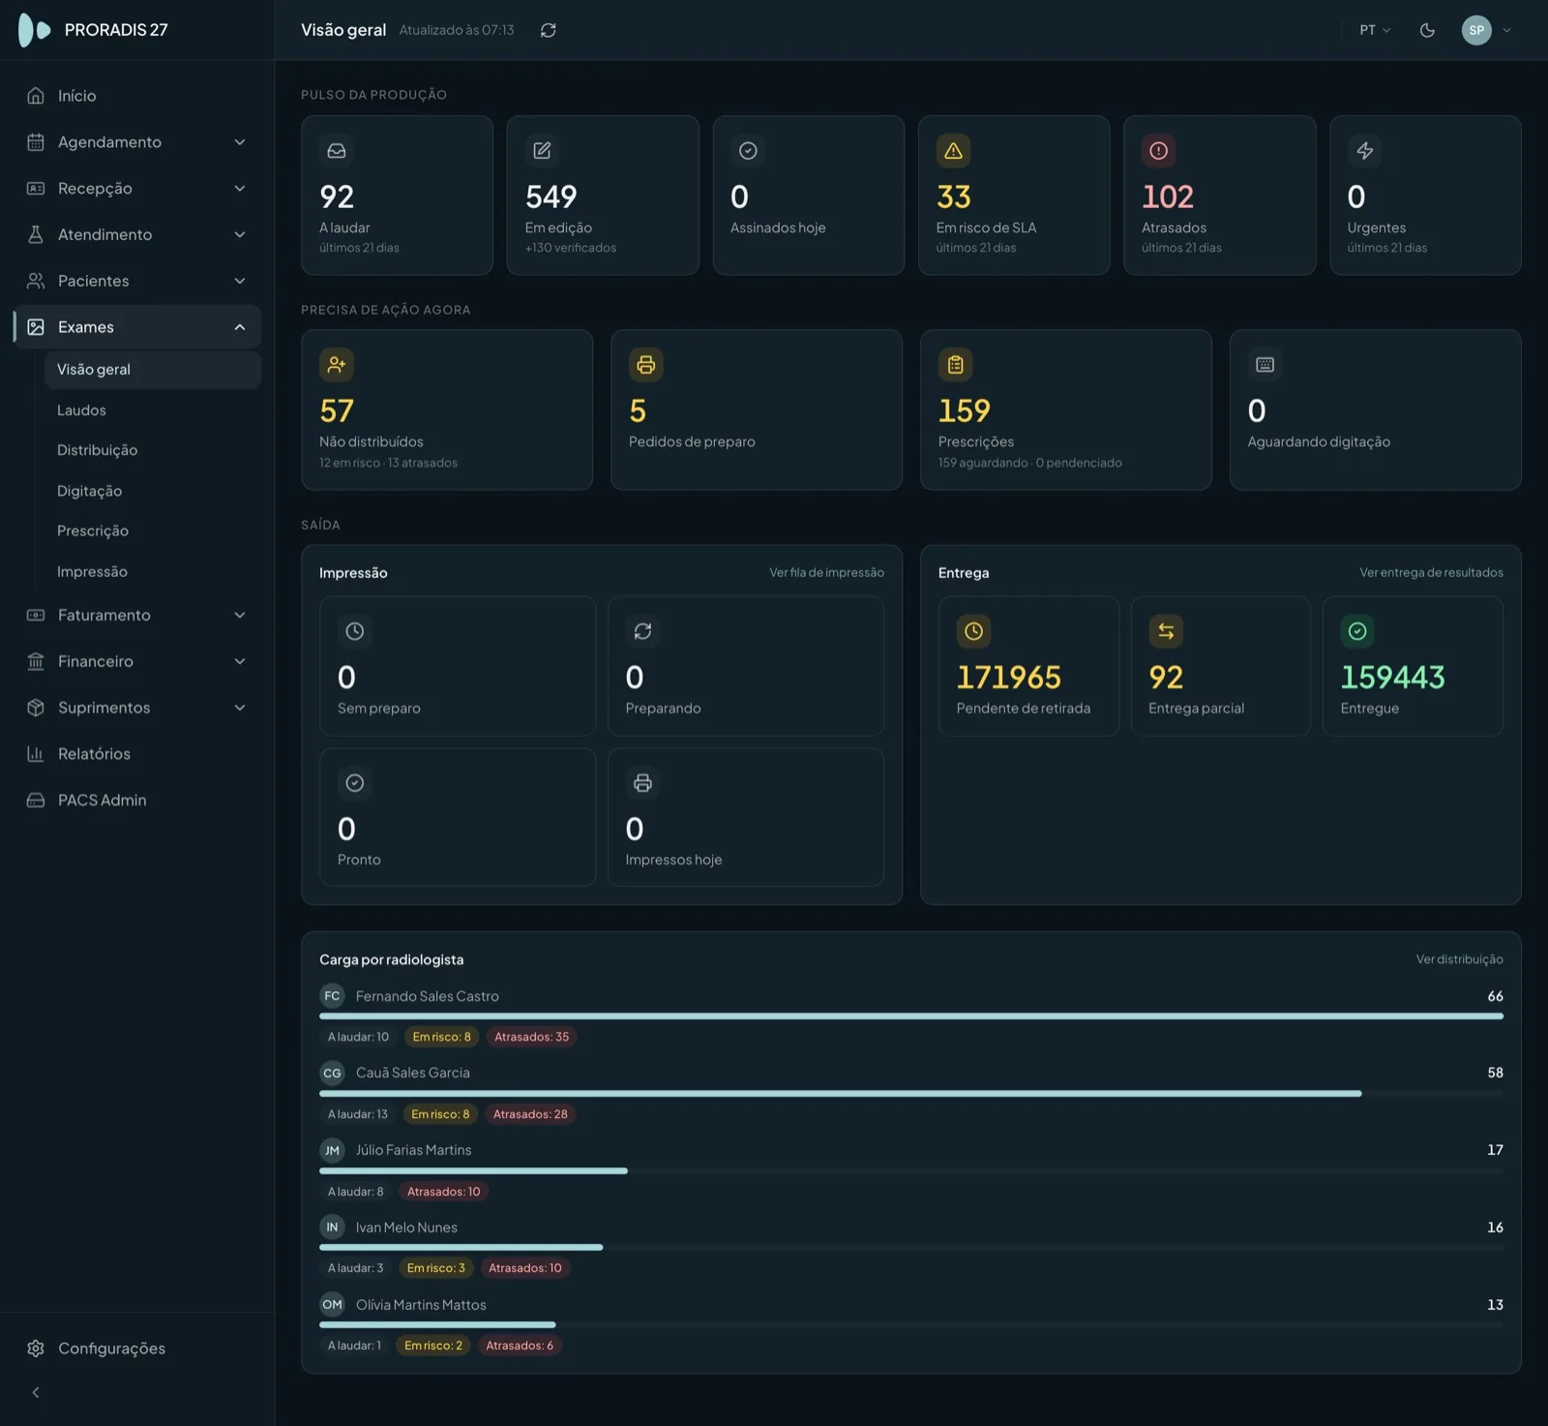1548x1426 pixels.
Task: Click the clipboard icon on Prescrições card
Action: click(955, 365)
